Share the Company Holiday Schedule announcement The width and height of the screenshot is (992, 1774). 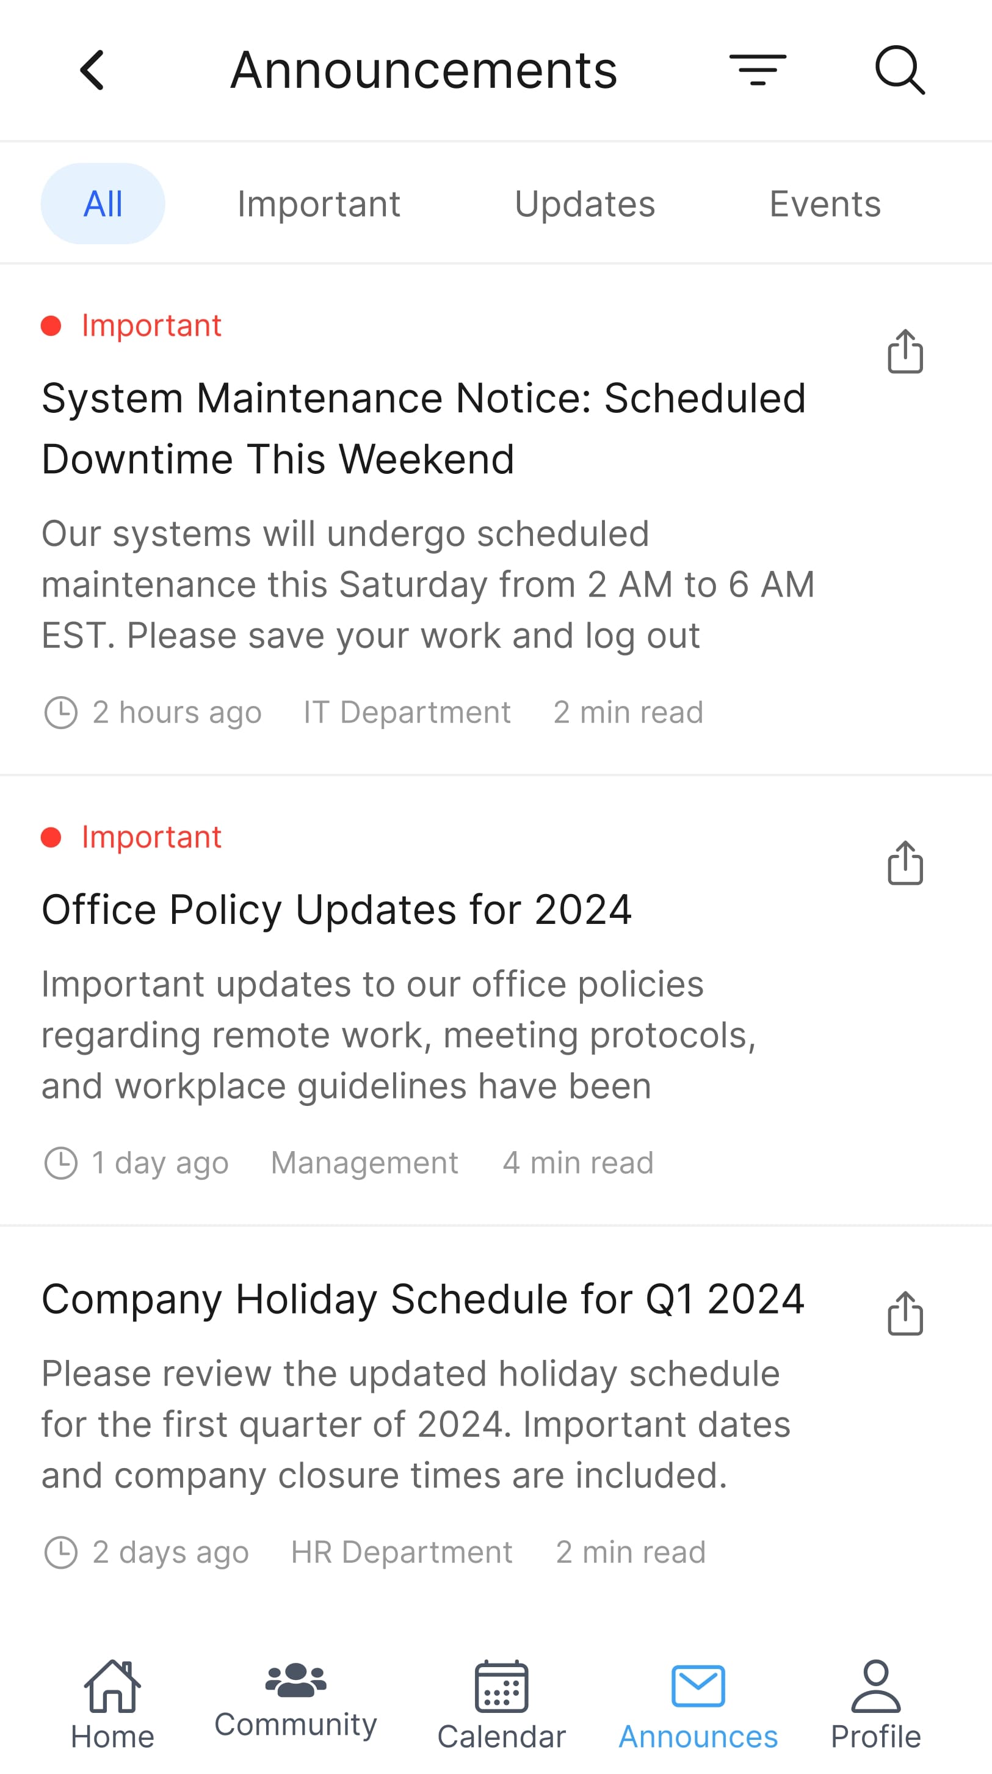coord(905,1314)
